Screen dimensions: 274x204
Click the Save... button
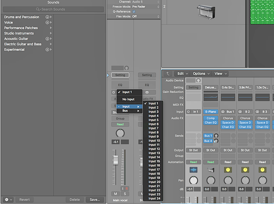[95, 200]
